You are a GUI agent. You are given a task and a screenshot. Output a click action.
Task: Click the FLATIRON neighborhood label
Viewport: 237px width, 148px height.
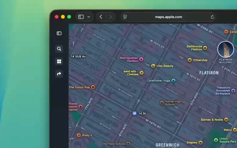coord(209,73)
